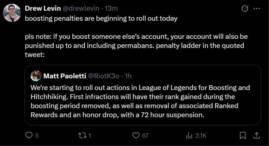Bookmark this tweet
The image size is (269, 146).
[x=243, y=136]
